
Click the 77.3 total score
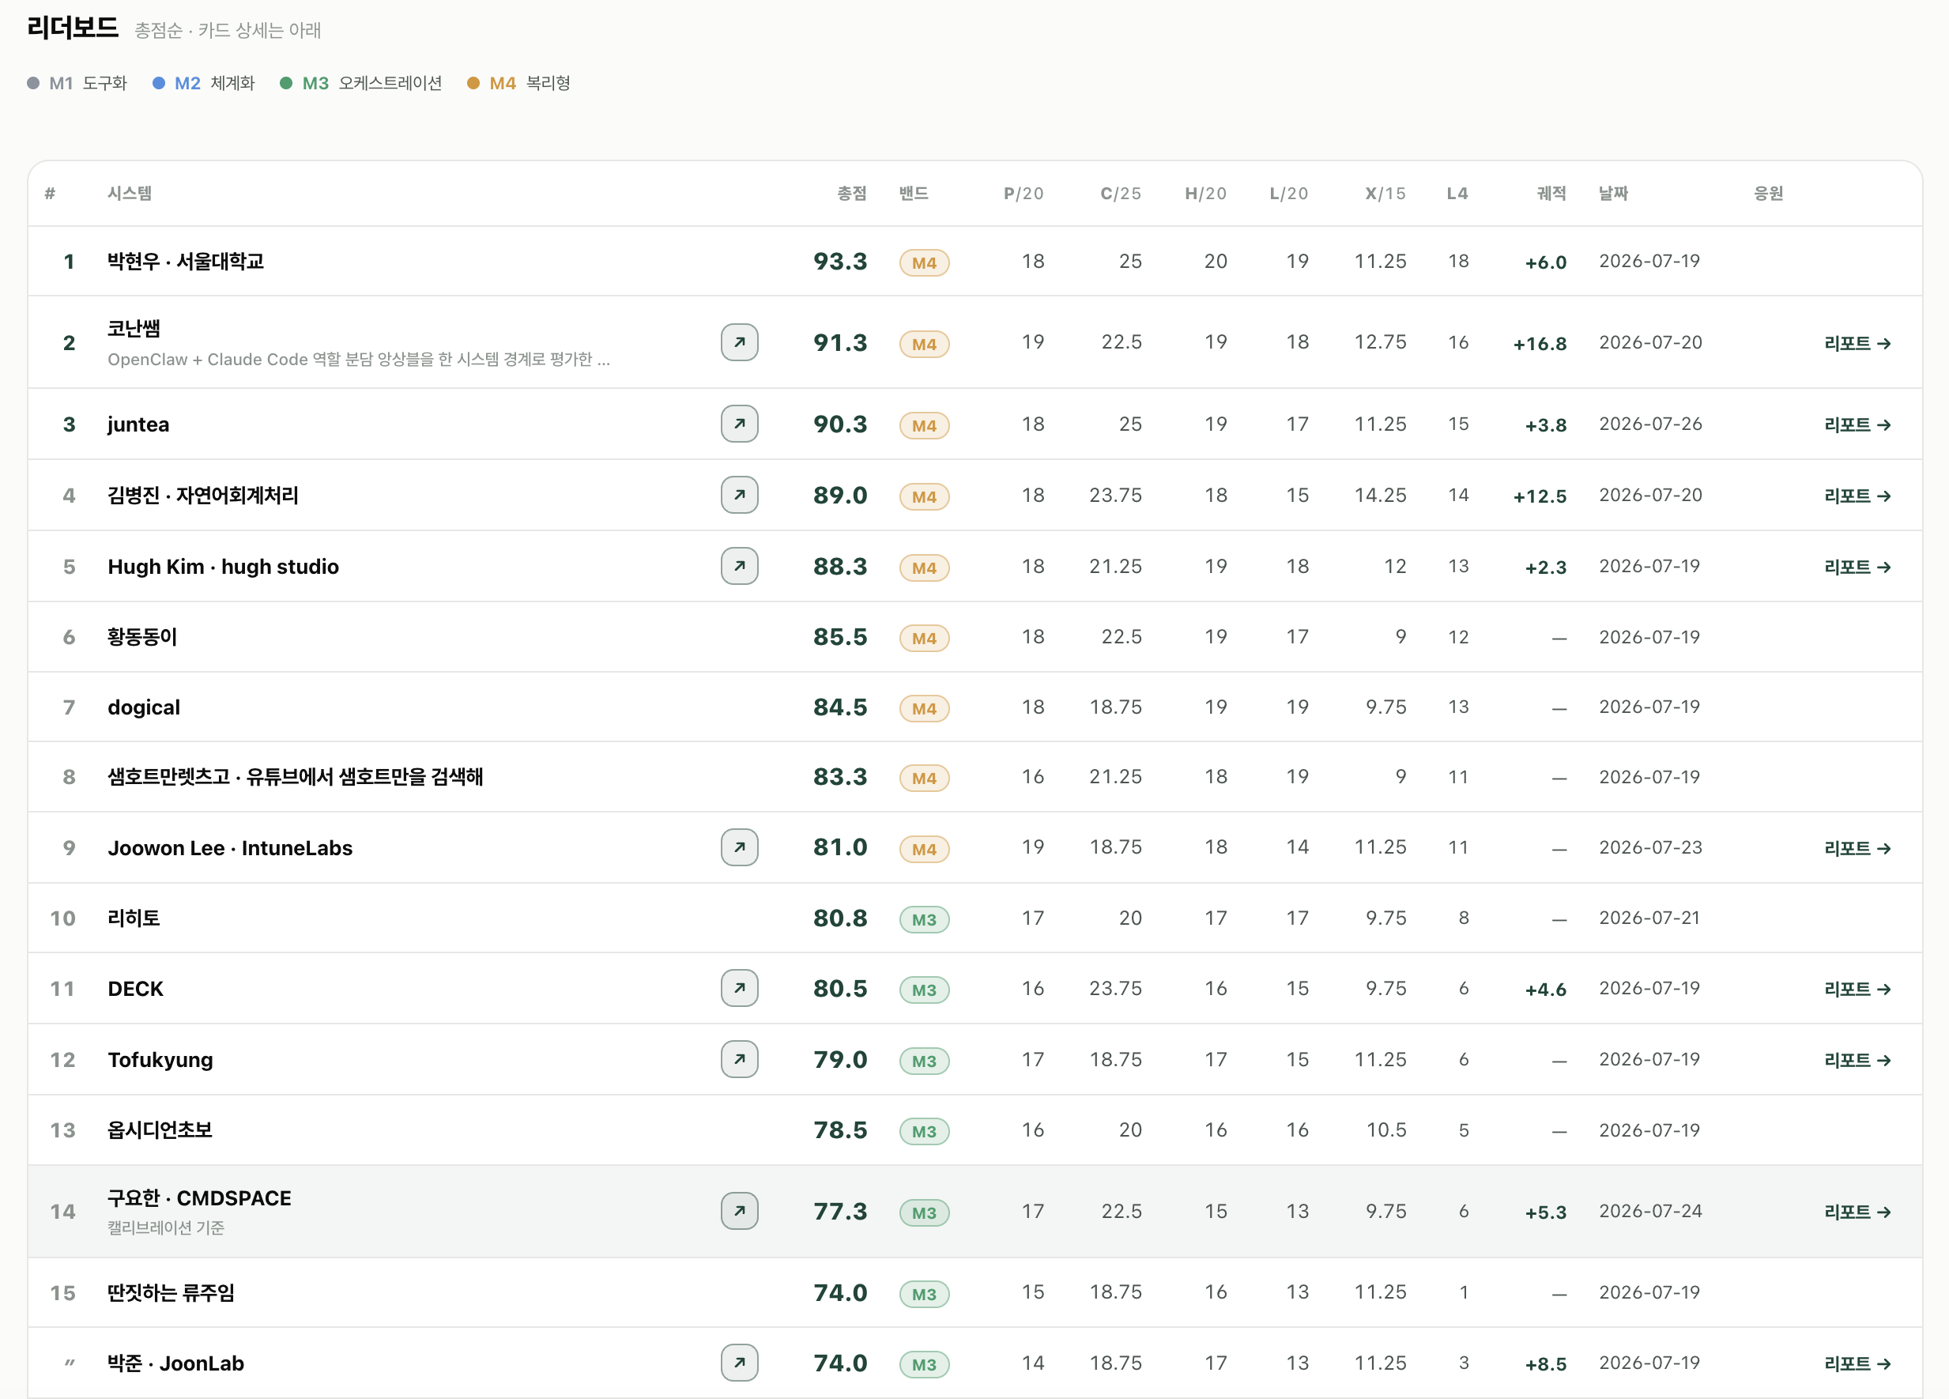tap(840, 1212)
